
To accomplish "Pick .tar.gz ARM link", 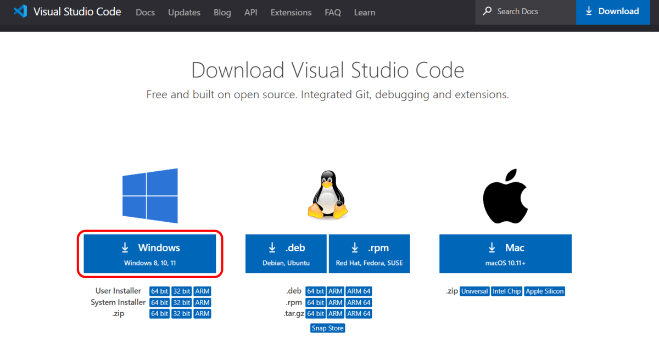I will [336, 314].
